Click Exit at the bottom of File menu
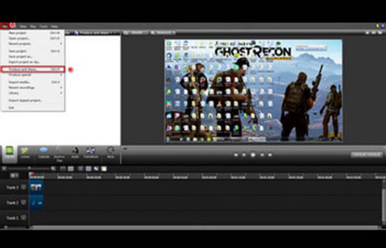Screen dimensions: 386x248 click(12, 107)
